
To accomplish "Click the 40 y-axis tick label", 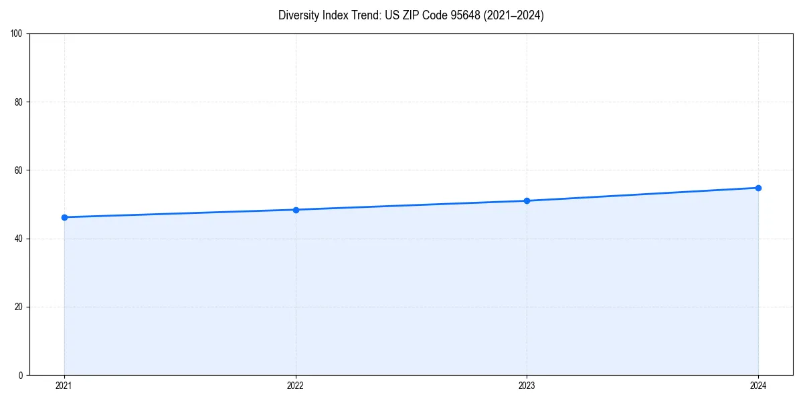I will [x=18, y=239].
